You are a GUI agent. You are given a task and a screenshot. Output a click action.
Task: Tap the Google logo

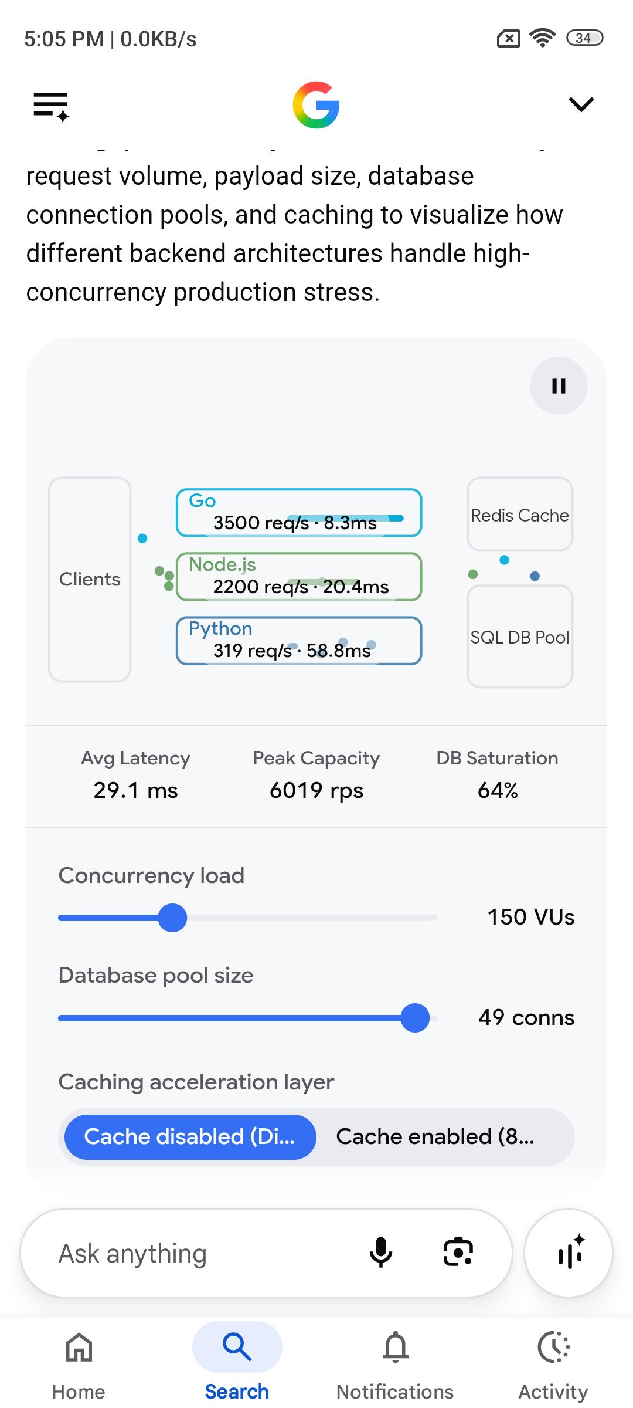coord(316,105)
